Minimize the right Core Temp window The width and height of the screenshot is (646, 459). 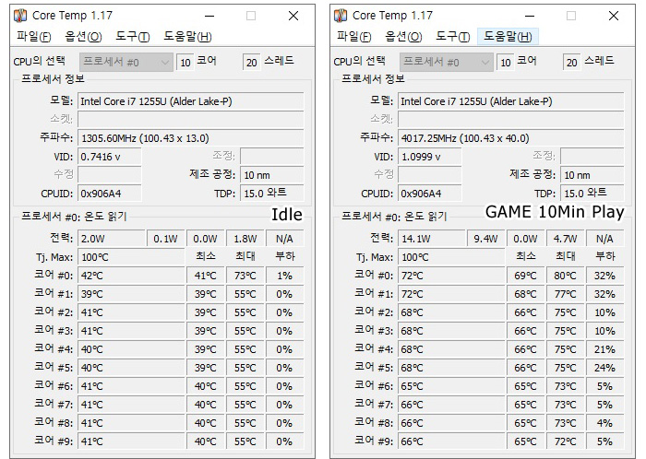(x=530, y=16)
